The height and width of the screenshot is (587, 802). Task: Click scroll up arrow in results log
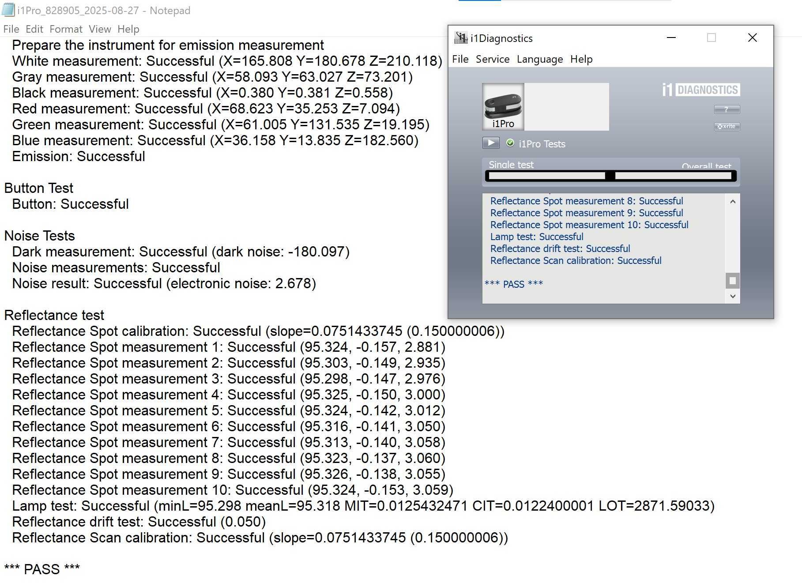[733, 201]
